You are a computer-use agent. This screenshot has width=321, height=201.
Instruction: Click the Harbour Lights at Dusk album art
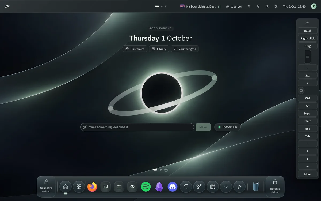182,6
